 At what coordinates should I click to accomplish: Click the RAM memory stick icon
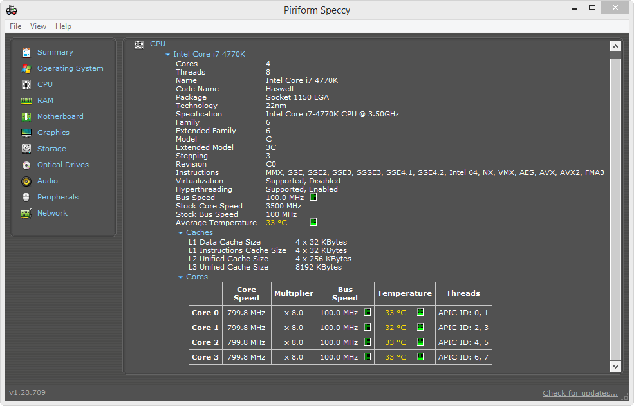(x=26, y=100)
